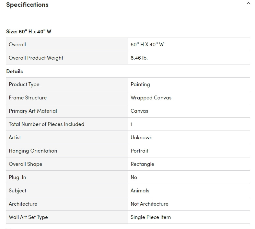The width and height of the screenshot is (255, 229).
Task: Click the Plug-In row label
Action: pyautogui.click(x=17, y=177)
